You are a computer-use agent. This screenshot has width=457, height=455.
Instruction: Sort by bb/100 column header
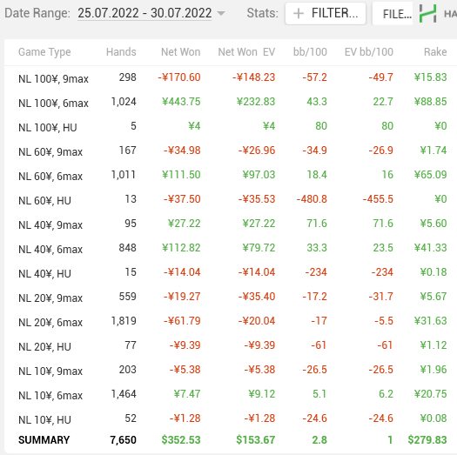click(310, 52)
